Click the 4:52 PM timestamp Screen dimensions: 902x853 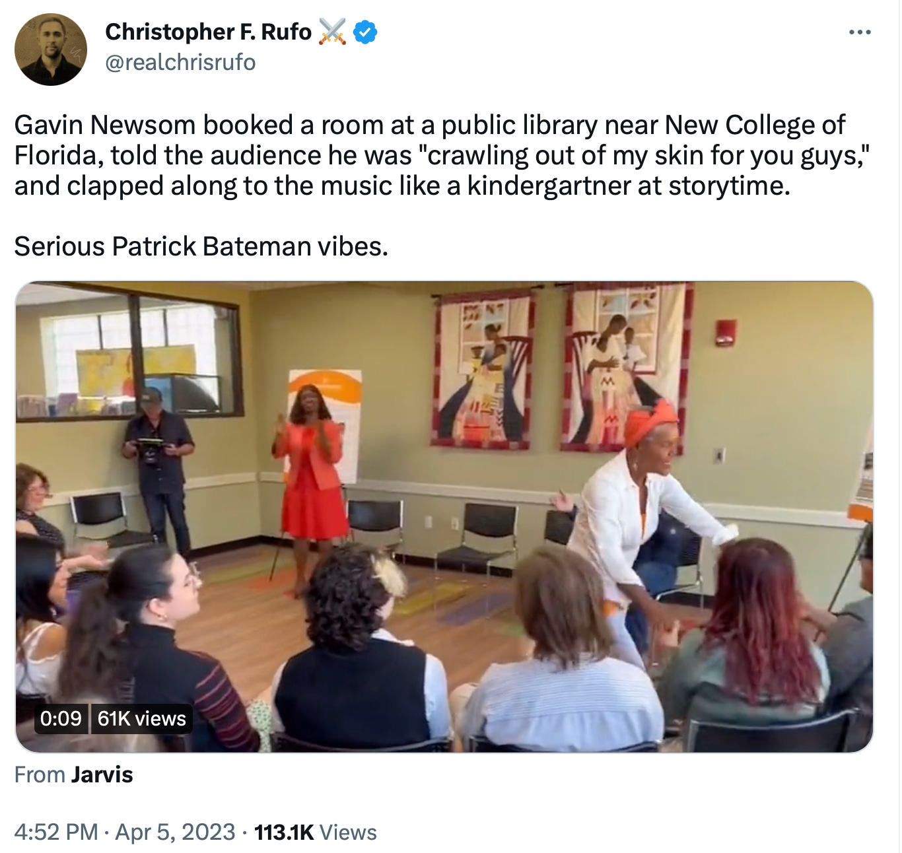55,832
